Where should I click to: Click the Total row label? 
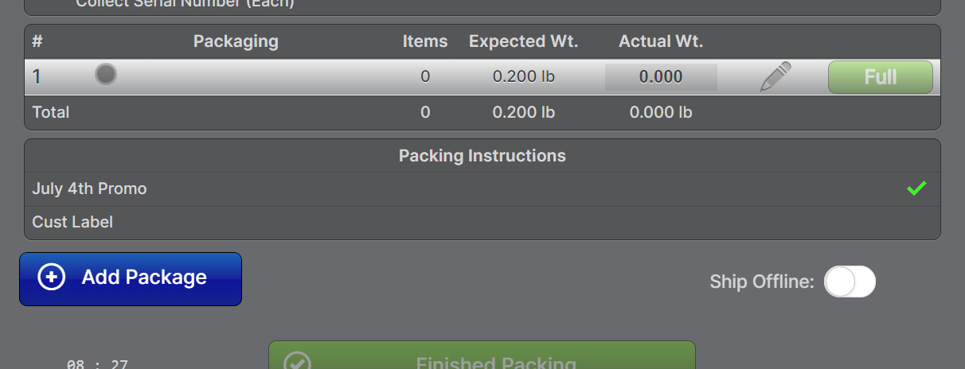(51, 112)
